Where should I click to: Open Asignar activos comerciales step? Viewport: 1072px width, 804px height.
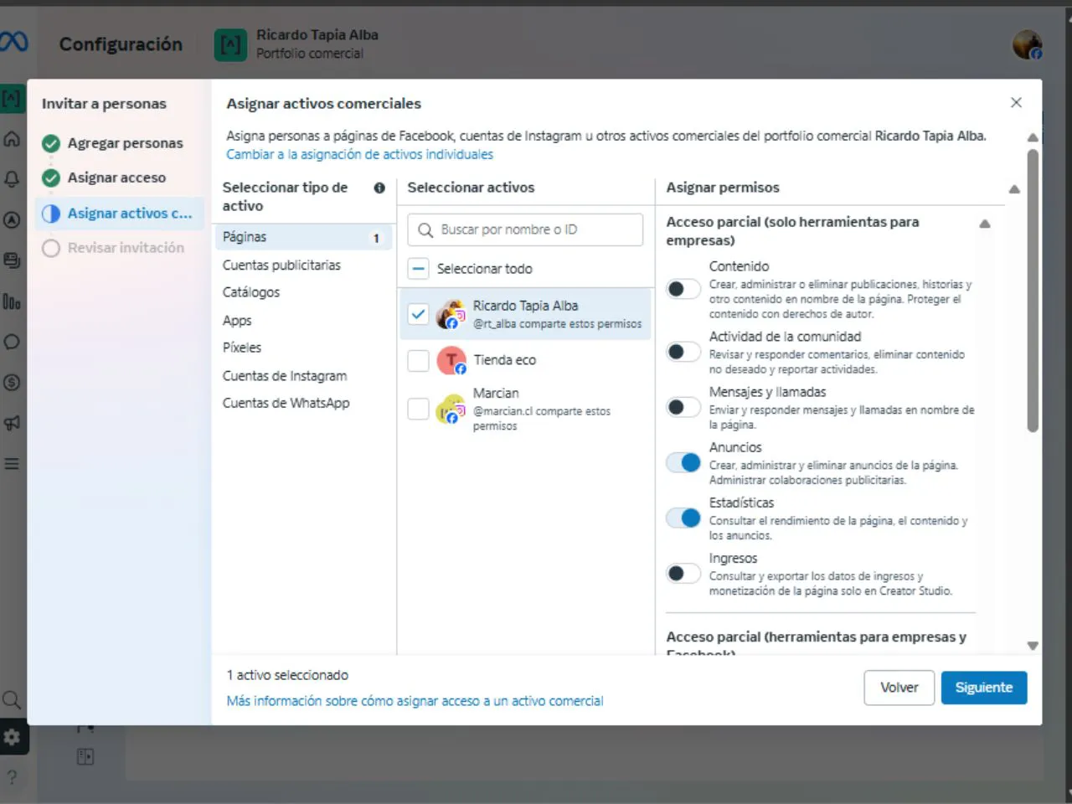[x=119, y=214]
